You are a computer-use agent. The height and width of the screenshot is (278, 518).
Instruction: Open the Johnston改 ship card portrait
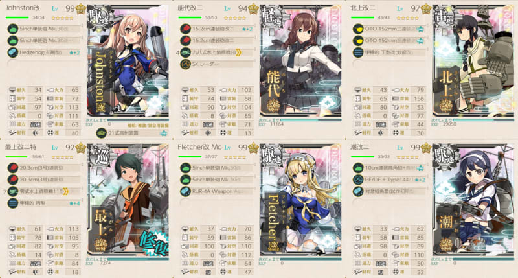click(x=128, y=61)
